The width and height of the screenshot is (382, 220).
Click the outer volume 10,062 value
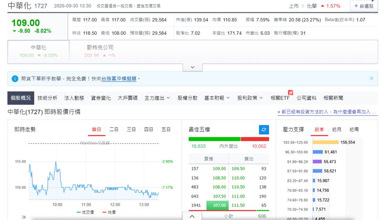click(x=259, y=146)
